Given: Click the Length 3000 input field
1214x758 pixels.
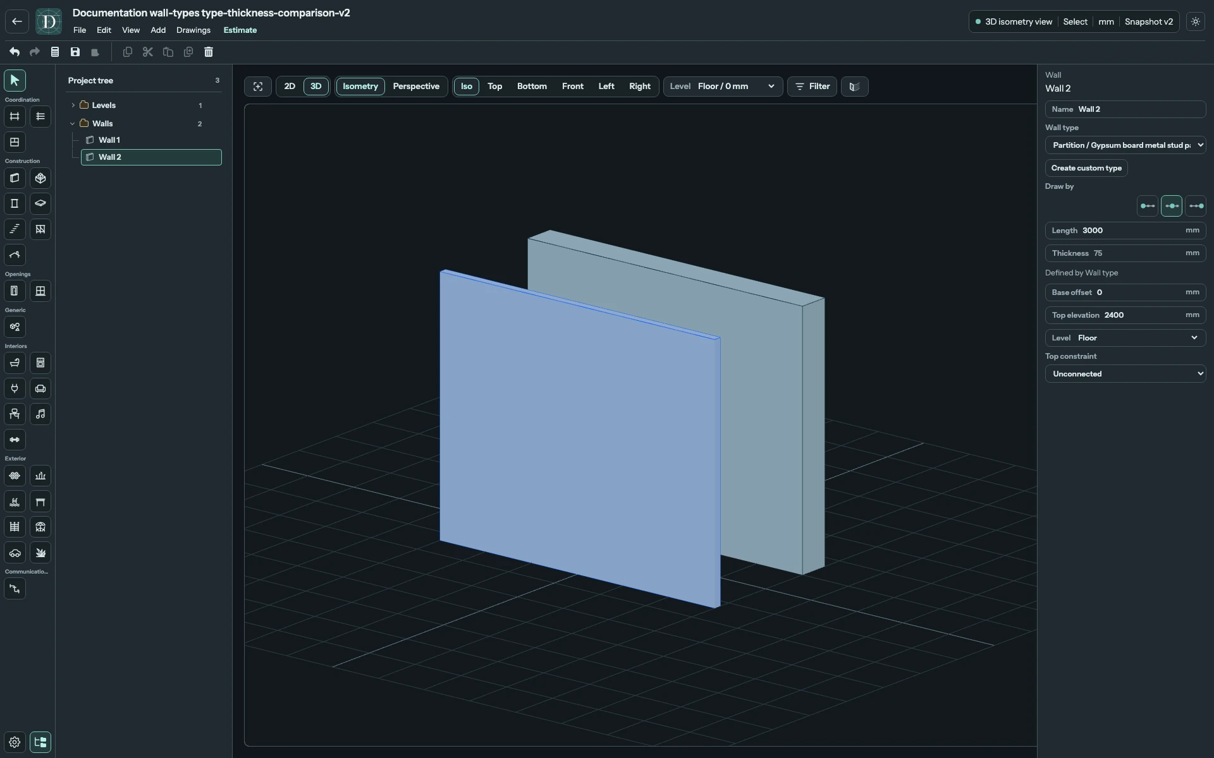Looking at the screenshot, I should click(x=1125, y=231).
